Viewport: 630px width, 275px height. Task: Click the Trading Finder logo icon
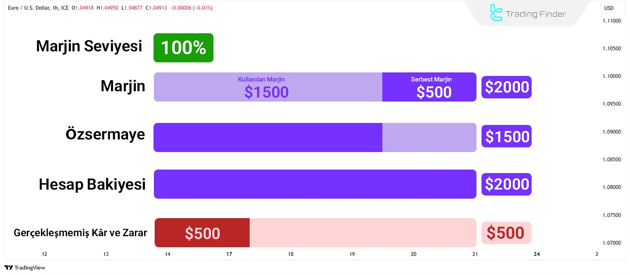(496, 13)
